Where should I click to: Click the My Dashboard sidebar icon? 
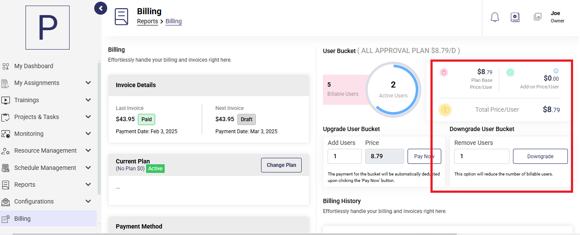coord(6,66)
